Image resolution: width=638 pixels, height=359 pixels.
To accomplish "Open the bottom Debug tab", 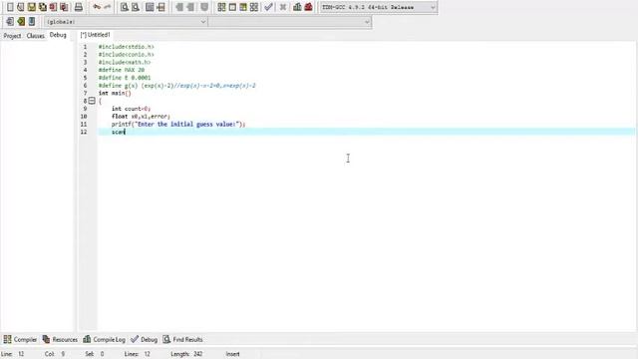I will coord(144,339).
